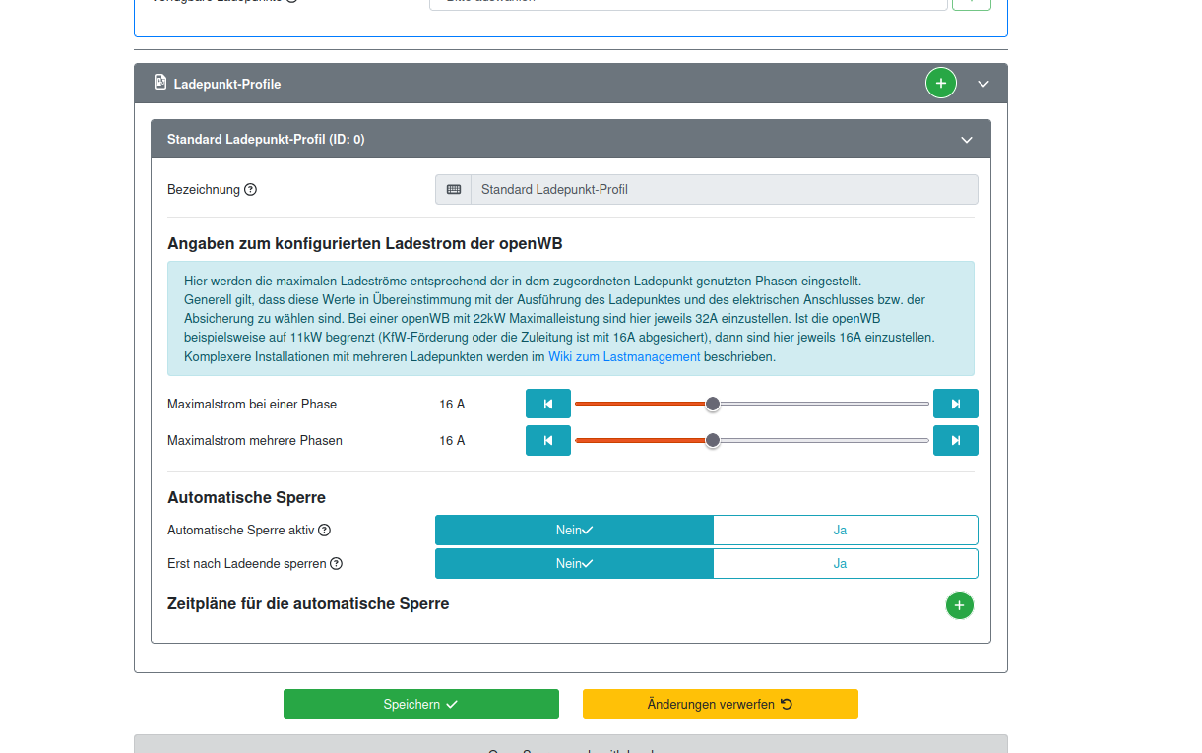
Task: Open help icon next to Automatische Sperre aktiv
Action: tap(325, 531)
